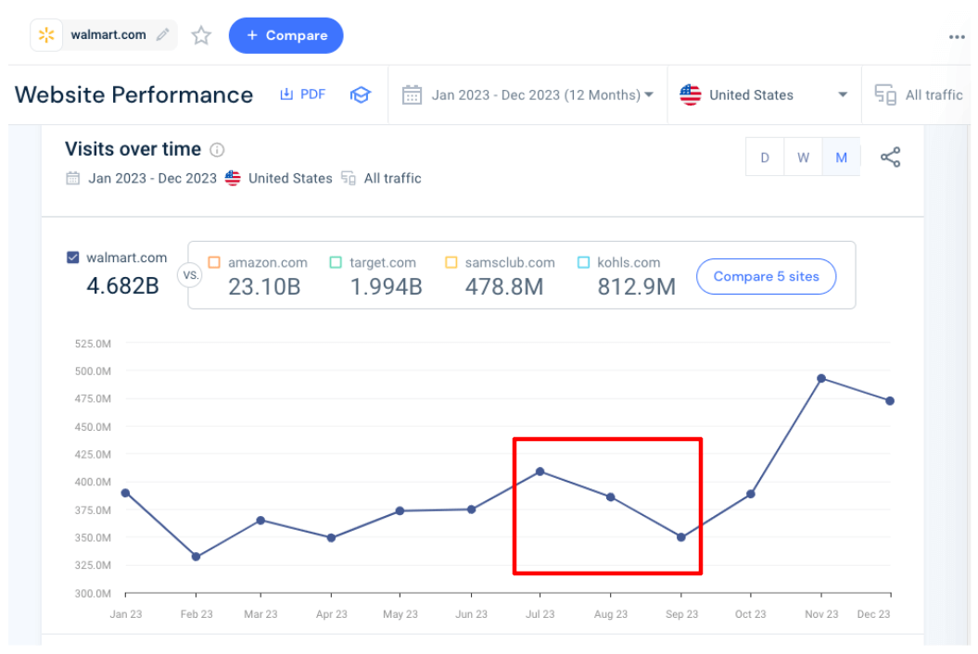
Task: Click the Jan 23 data point
Action: point(125,493)
